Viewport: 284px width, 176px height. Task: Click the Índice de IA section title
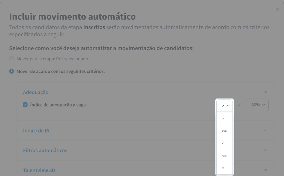[36, 130]
